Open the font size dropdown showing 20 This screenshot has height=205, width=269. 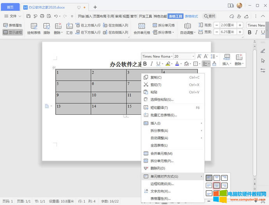184,57
